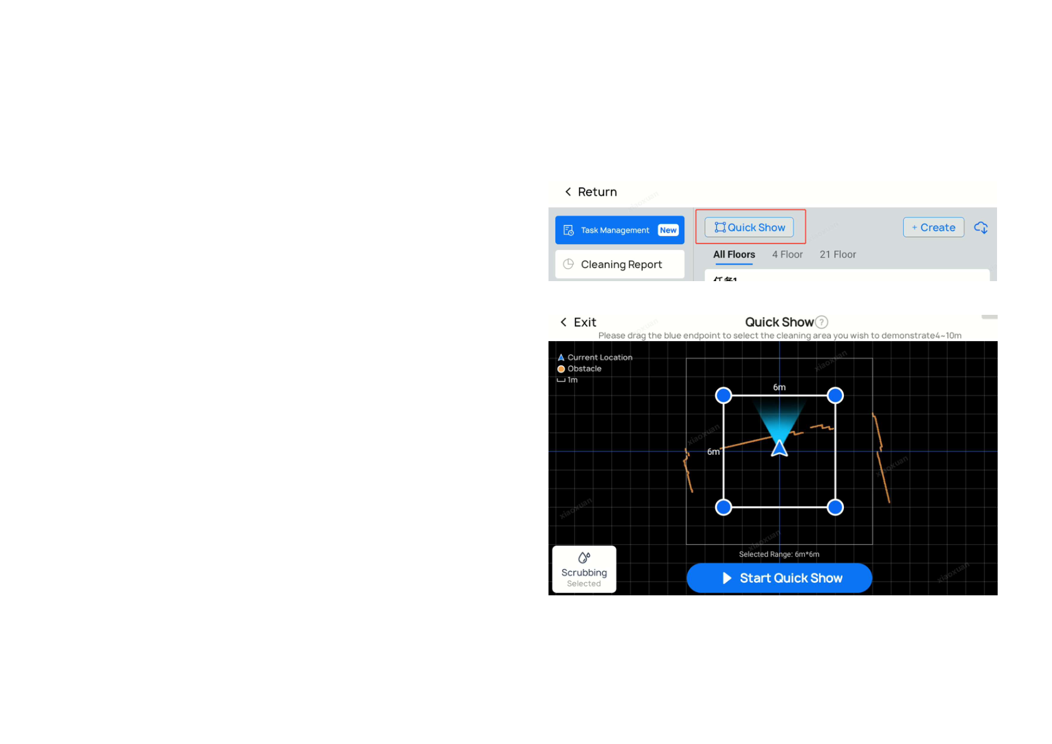Screen dimensions: 1052x744
Task: Click the + Create button
Action: click(933, 227)
